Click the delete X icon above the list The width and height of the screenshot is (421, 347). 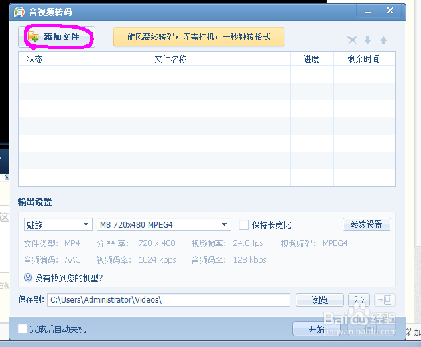click(x=352, y=40)
